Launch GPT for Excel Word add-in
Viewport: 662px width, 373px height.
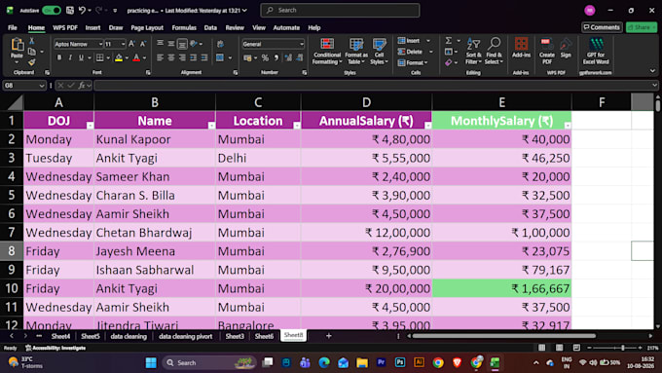click(596, 52)
